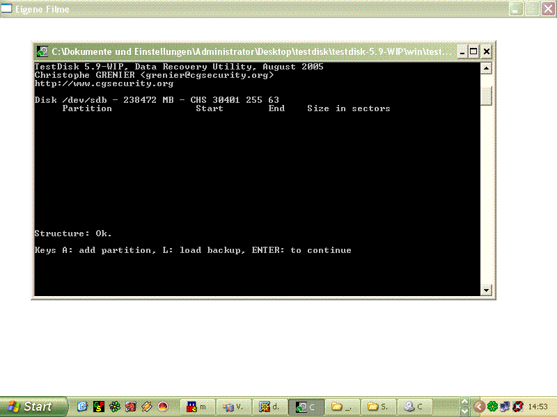Launch the orange pencil quick launch icon
This screenshot has width=557, height=417.
tap(147, 407)
